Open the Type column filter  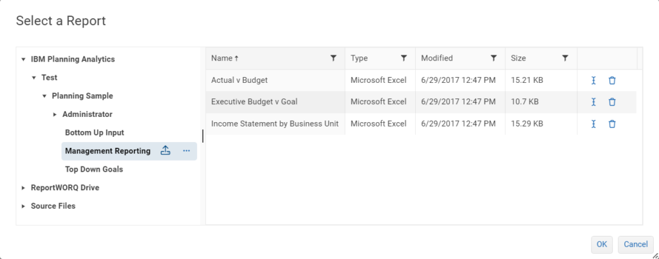pyautogui.click(x=404, y=58)
